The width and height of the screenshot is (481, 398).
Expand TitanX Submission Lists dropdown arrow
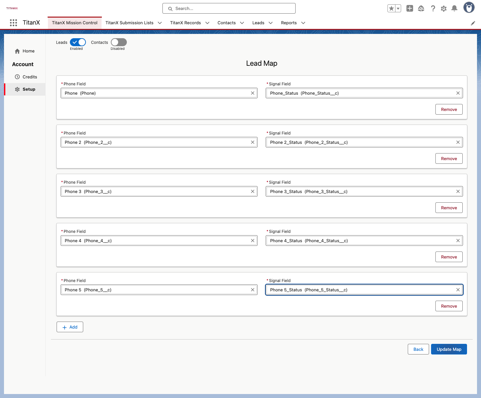click(160, 23)
